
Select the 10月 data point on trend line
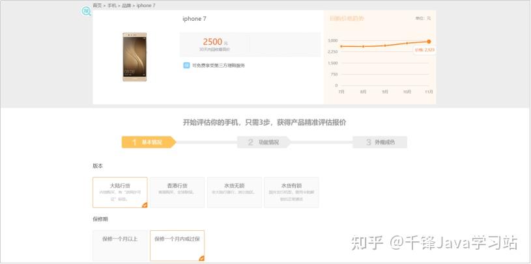point(407,44)
